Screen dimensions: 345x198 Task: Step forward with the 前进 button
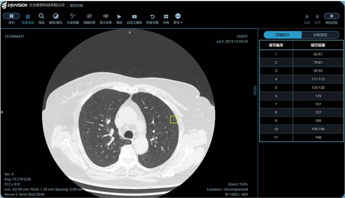pyautogui.click(x=317, y=17)
